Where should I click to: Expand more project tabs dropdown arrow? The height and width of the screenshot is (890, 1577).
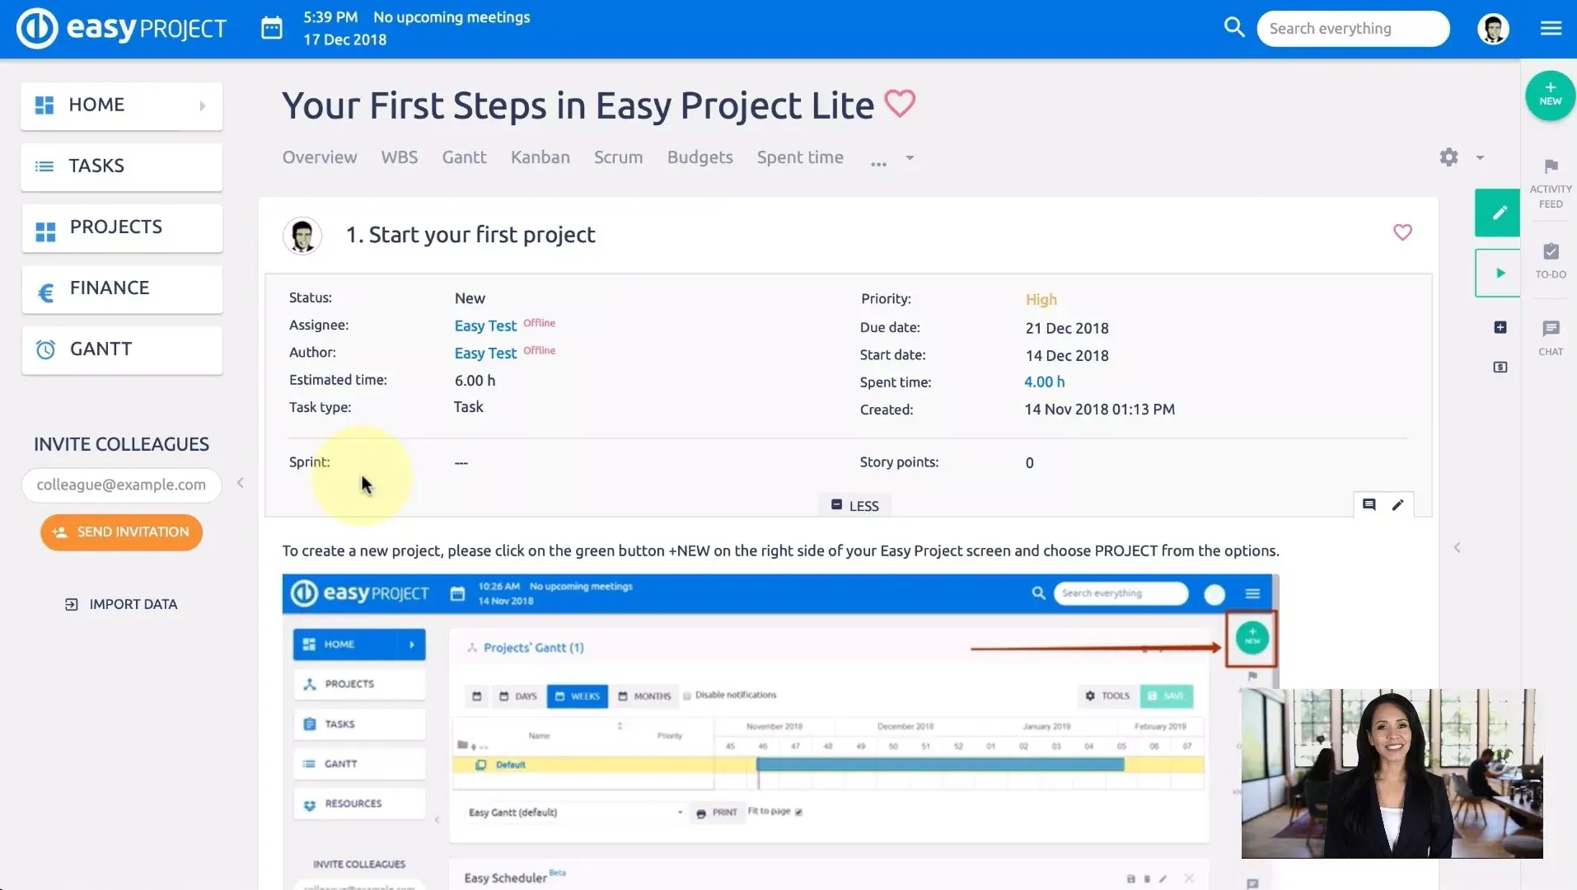tap(910, 157)
